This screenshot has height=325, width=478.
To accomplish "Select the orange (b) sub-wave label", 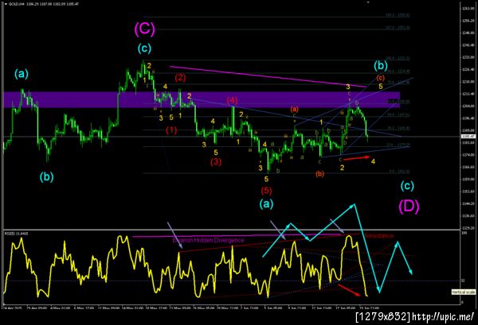I will pyautogui.click(x=319, y=174).
